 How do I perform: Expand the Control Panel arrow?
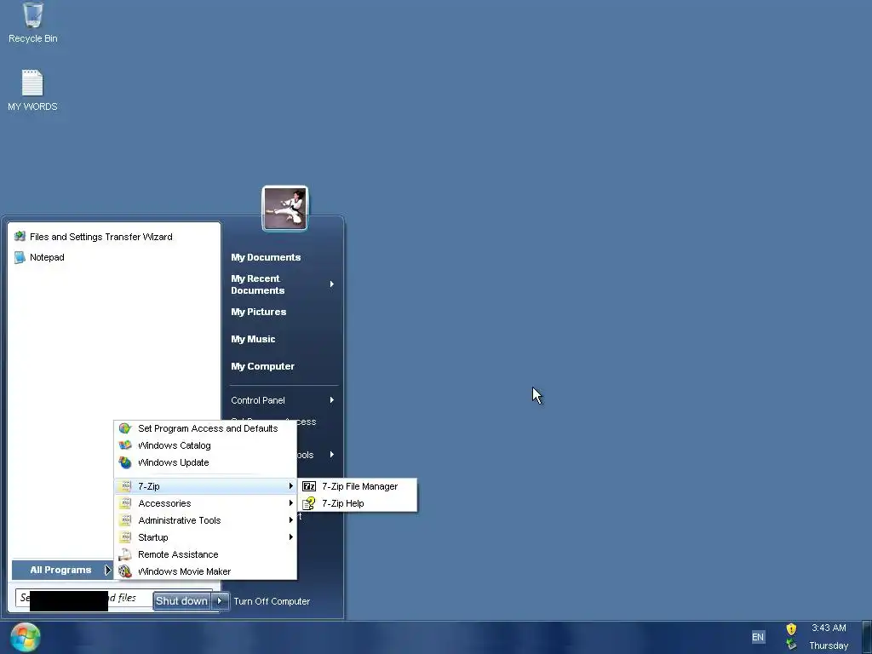point(332,400)
